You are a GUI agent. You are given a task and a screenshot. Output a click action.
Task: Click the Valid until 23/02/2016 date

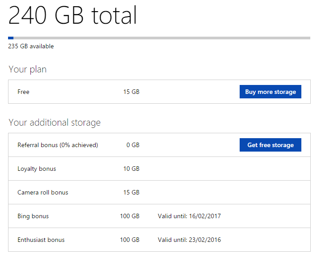click(189, 240)
